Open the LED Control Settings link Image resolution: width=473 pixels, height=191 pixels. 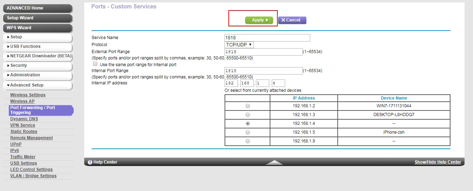(31, 170)
